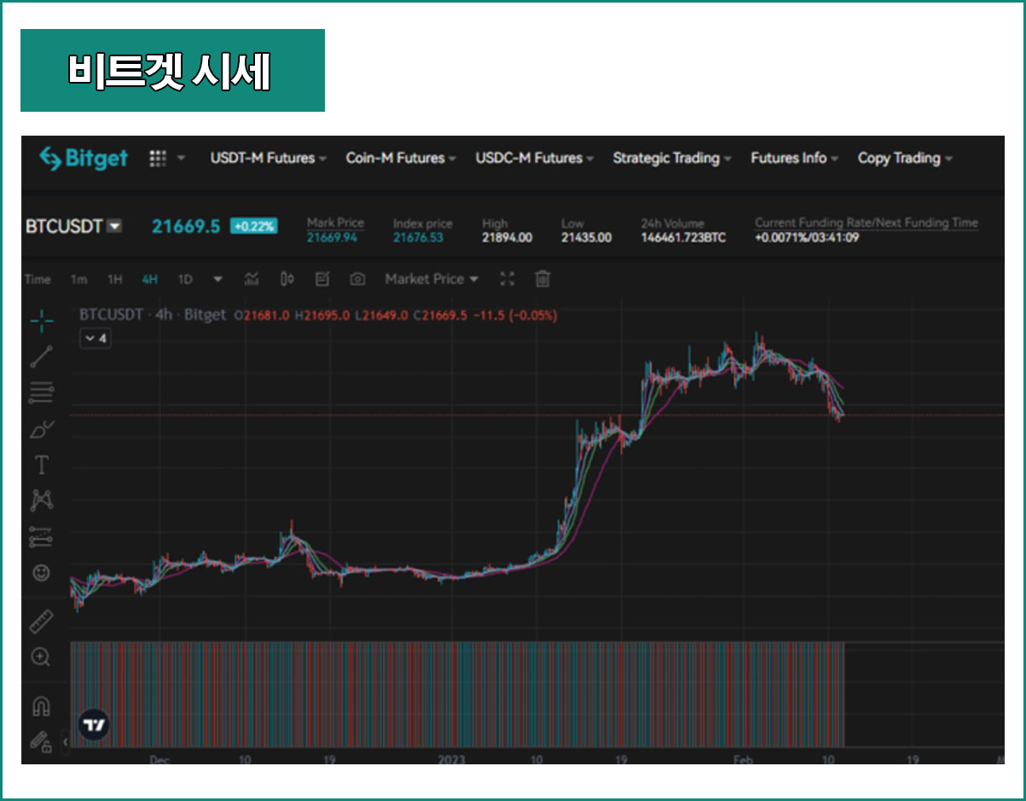Image resolution: width=1026 pixels, height=801 pixels.
Task: Click the Mark Price label
Action: pyautogui.click(x=335, y=223)
